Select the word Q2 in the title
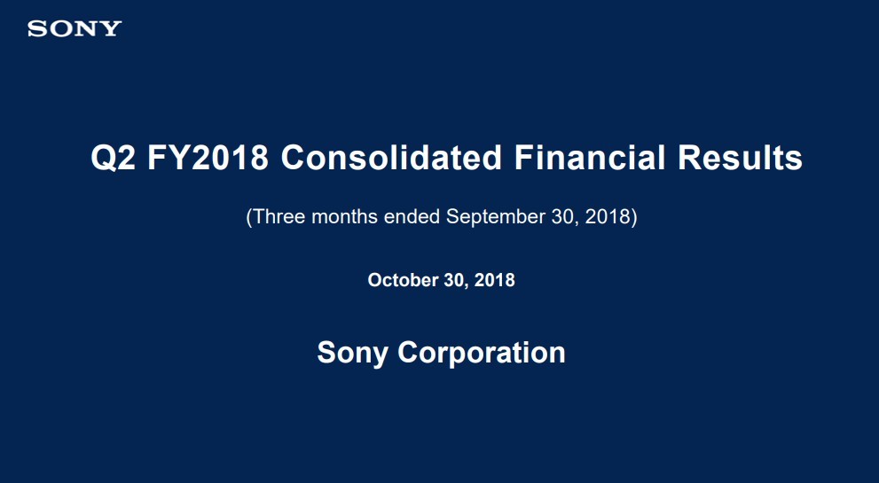 click(x=113, y=159)
